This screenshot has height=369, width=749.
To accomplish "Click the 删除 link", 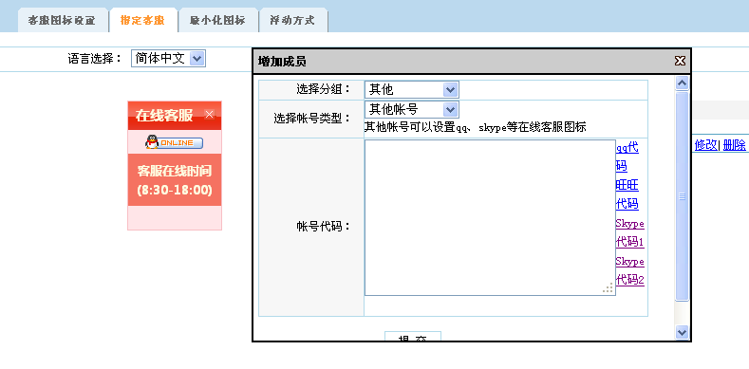I will [x=734, y=145].
